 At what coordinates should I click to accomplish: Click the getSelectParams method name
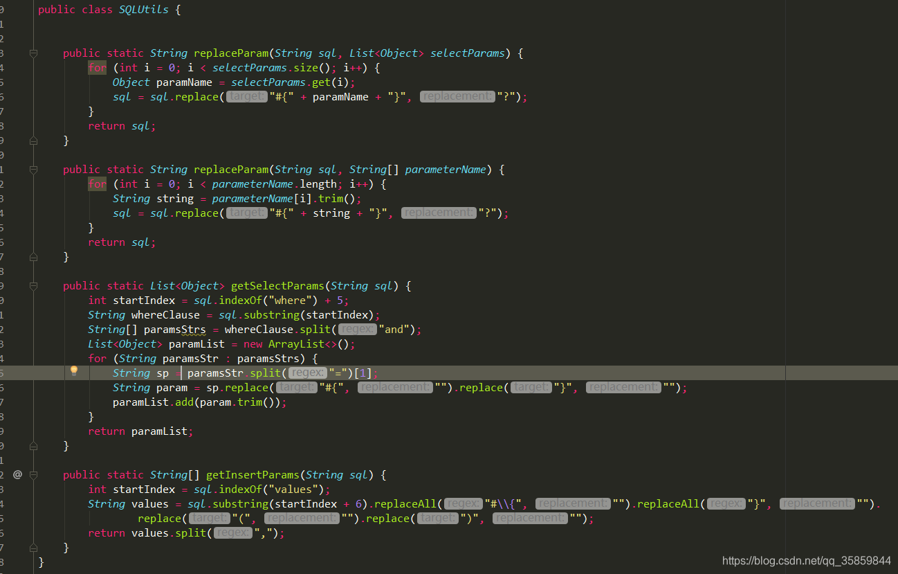click(277, 286)
